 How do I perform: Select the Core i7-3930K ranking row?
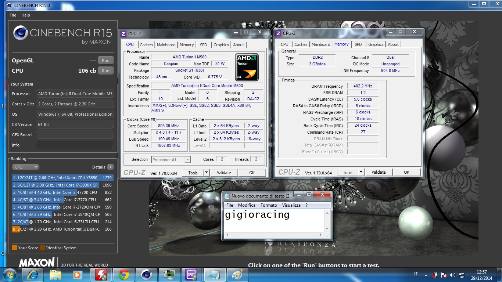pyautogui.click(x=62, y=185)
